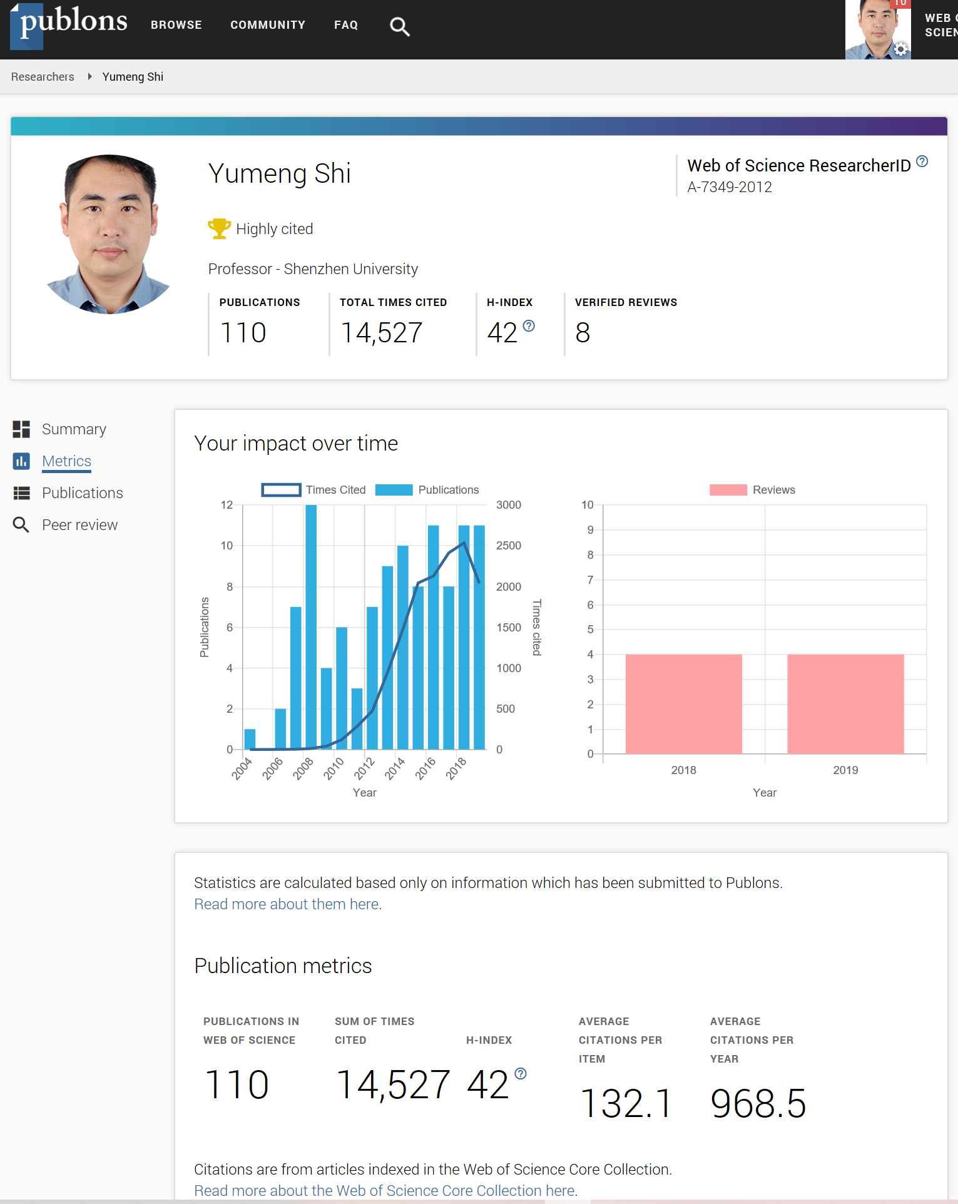Go to the Summary section

74,429
